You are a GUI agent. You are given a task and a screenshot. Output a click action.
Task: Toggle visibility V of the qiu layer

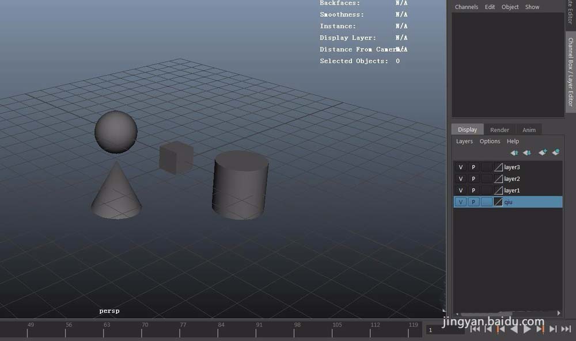click(x=461, y=202)
